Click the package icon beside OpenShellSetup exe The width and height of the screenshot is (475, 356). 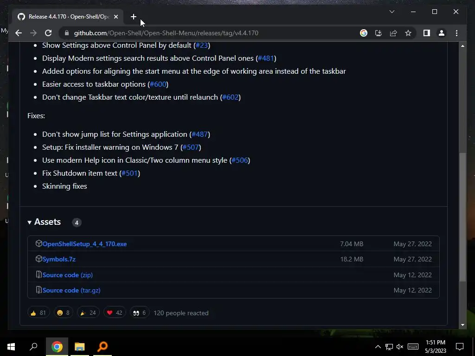point(39,243)
